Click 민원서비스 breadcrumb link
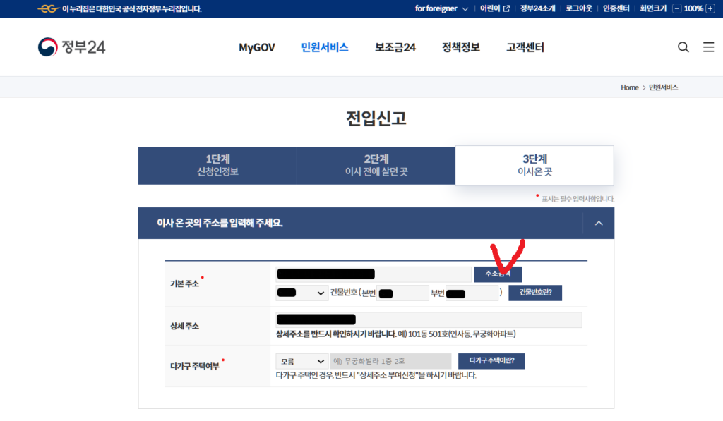This screenshot has width=723, height=421. [663, 87]
